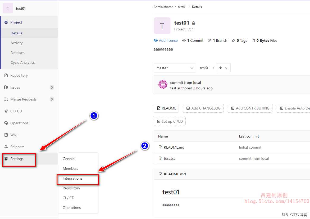310x219 pixels.
Task: Click the README button
Action: 166,108
